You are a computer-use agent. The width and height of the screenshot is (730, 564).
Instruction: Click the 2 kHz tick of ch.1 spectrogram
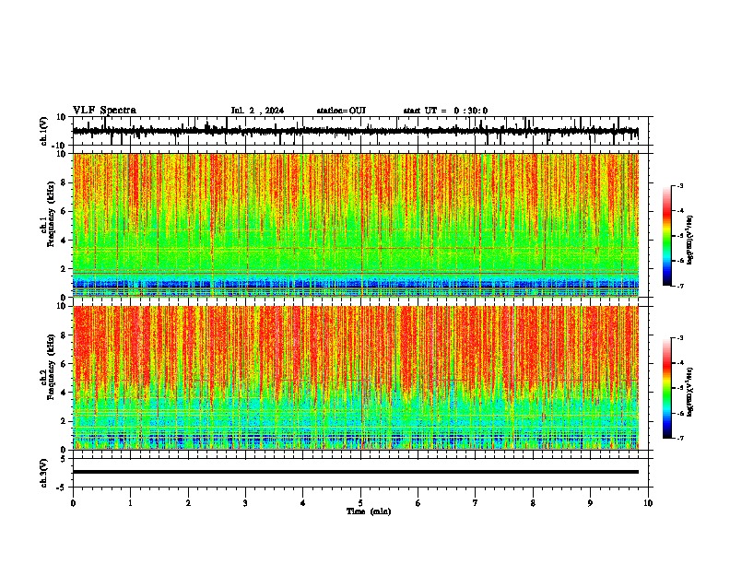64,268
